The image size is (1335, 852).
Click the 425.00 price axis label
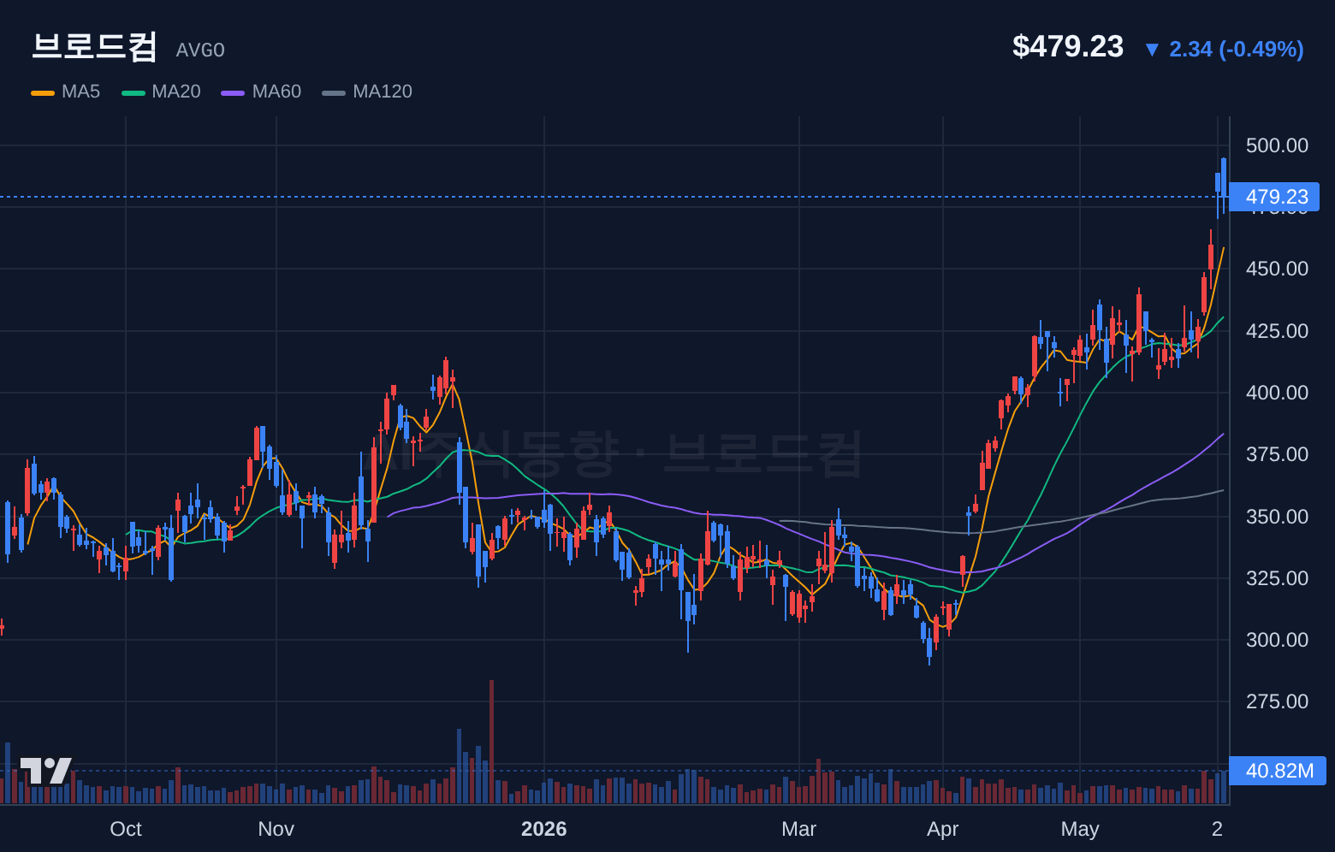point(1277,331)
